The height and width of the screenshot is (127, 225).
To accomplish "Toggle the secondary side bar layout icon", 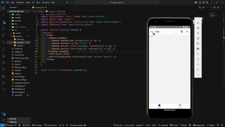I will tap(203, 2).
